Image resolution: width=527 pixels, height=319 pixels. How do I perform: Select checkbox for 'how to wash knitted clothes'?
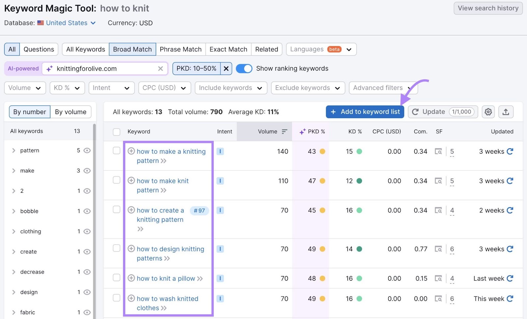click(117, 298)
